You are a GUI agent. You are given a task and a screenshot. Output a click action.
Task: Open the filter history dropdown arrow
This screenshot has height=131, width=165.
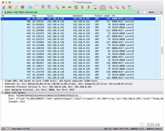coord(146,12)
